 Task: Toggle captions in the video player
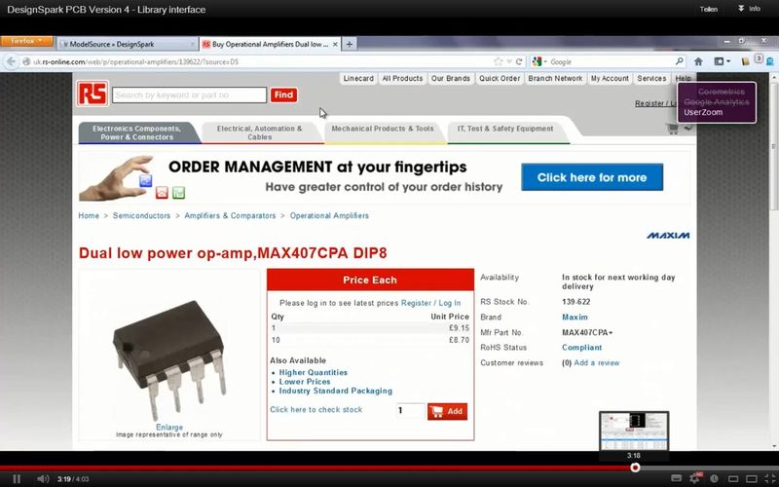tap(676, 478)
